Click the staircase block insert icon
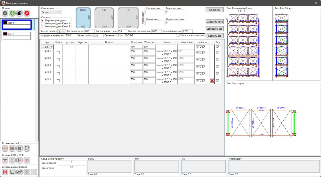 pyautogui.click(x=20, y=172)
